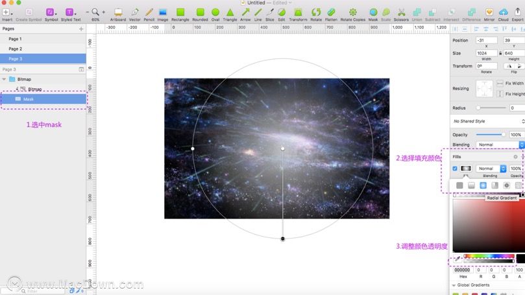
Task: Toggle Fix Width resizing option
Action: (x=500, y=83)
